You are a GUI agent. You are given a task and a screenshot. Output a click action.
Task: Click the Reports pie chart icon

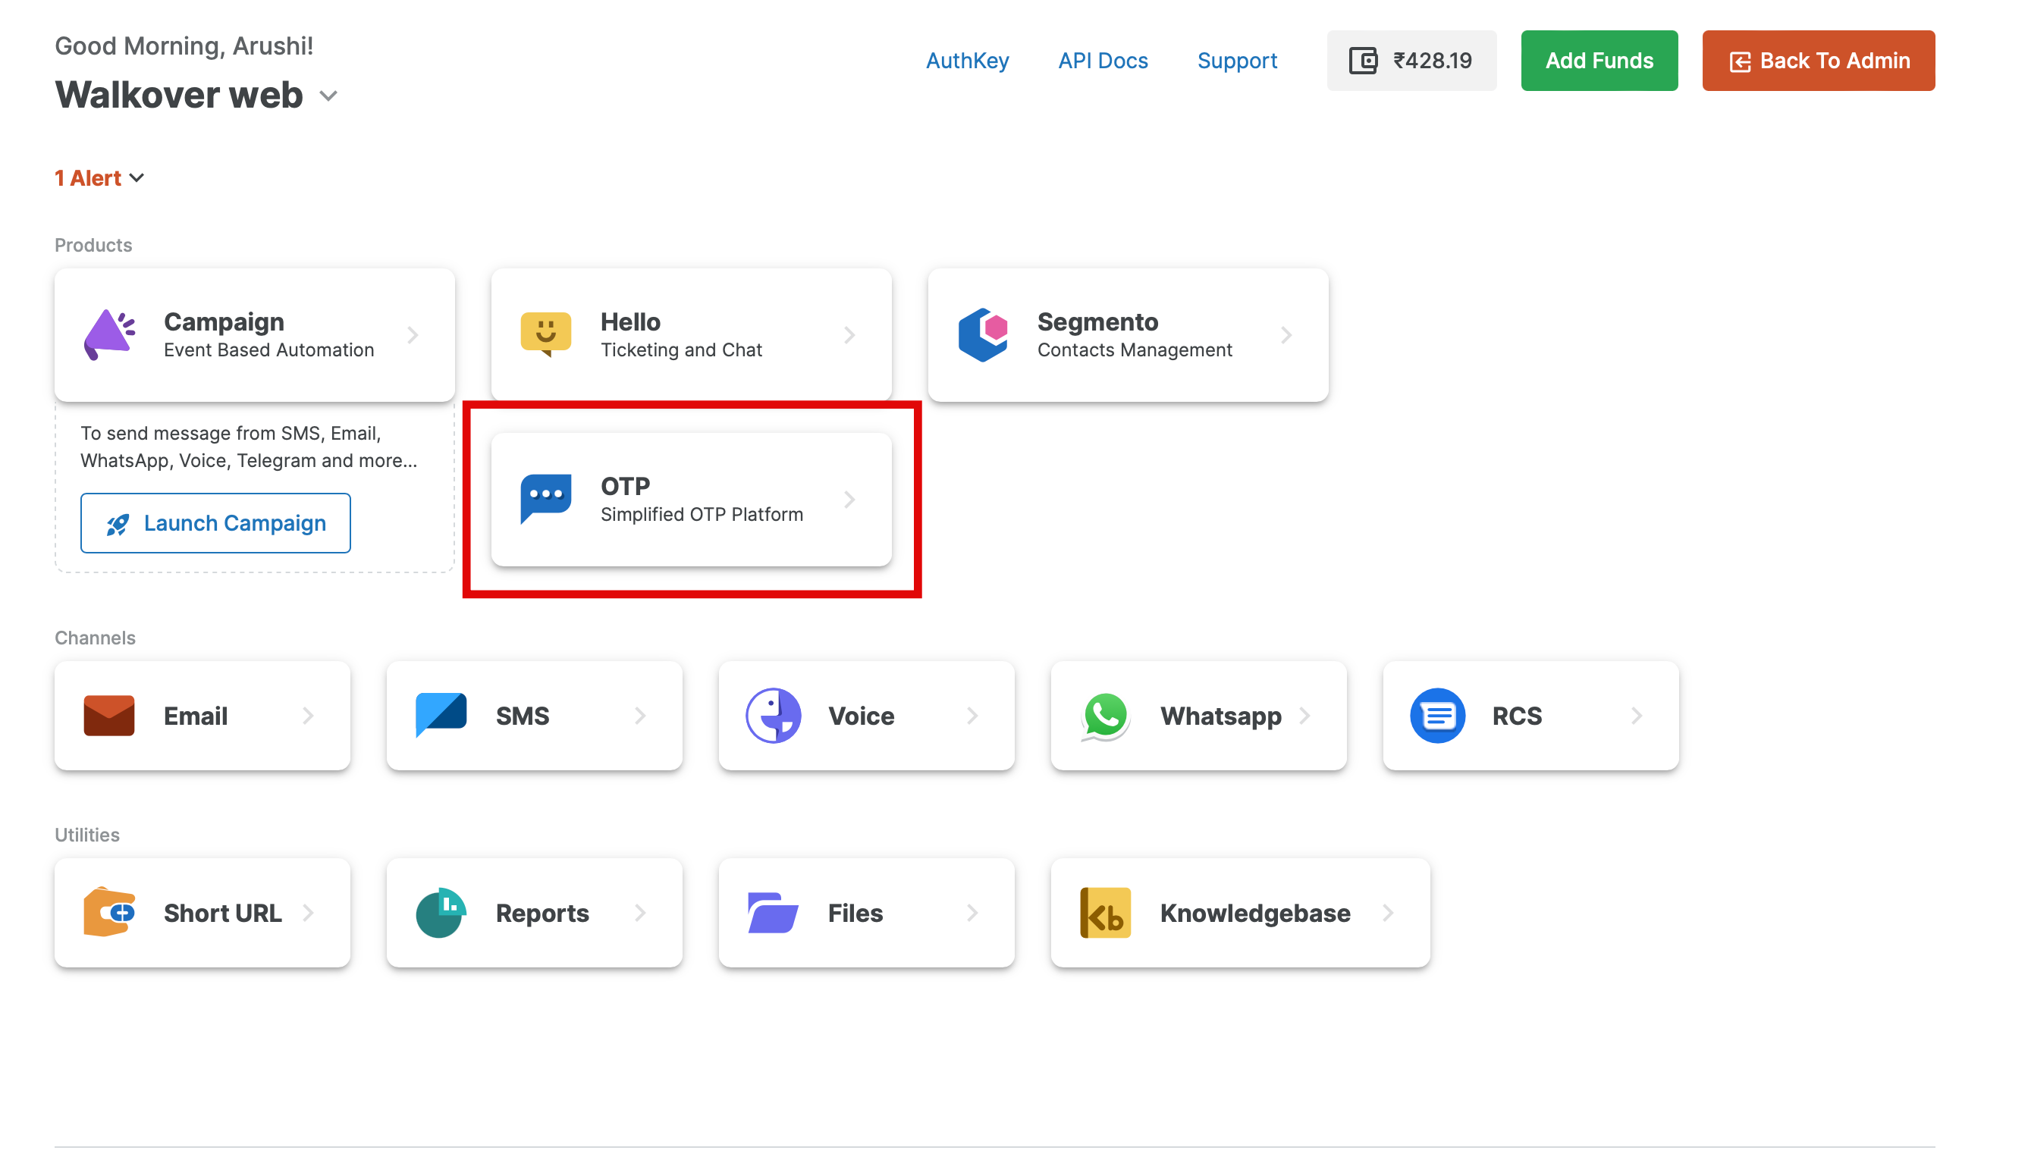[441, 912]
